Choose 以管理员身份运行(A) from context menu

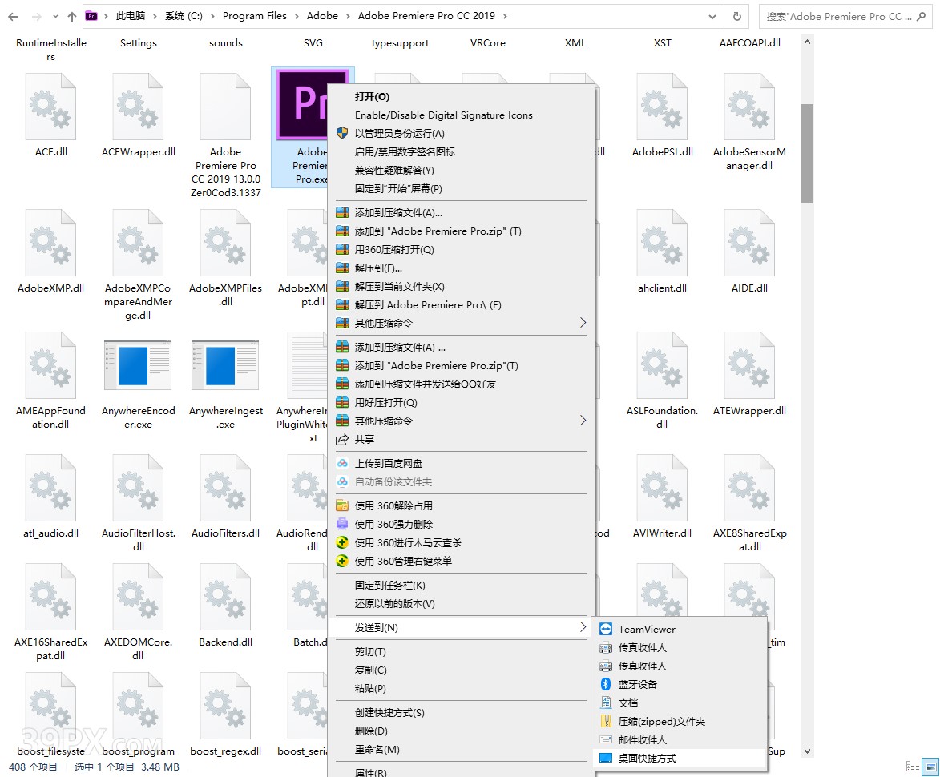click(399, 134)
